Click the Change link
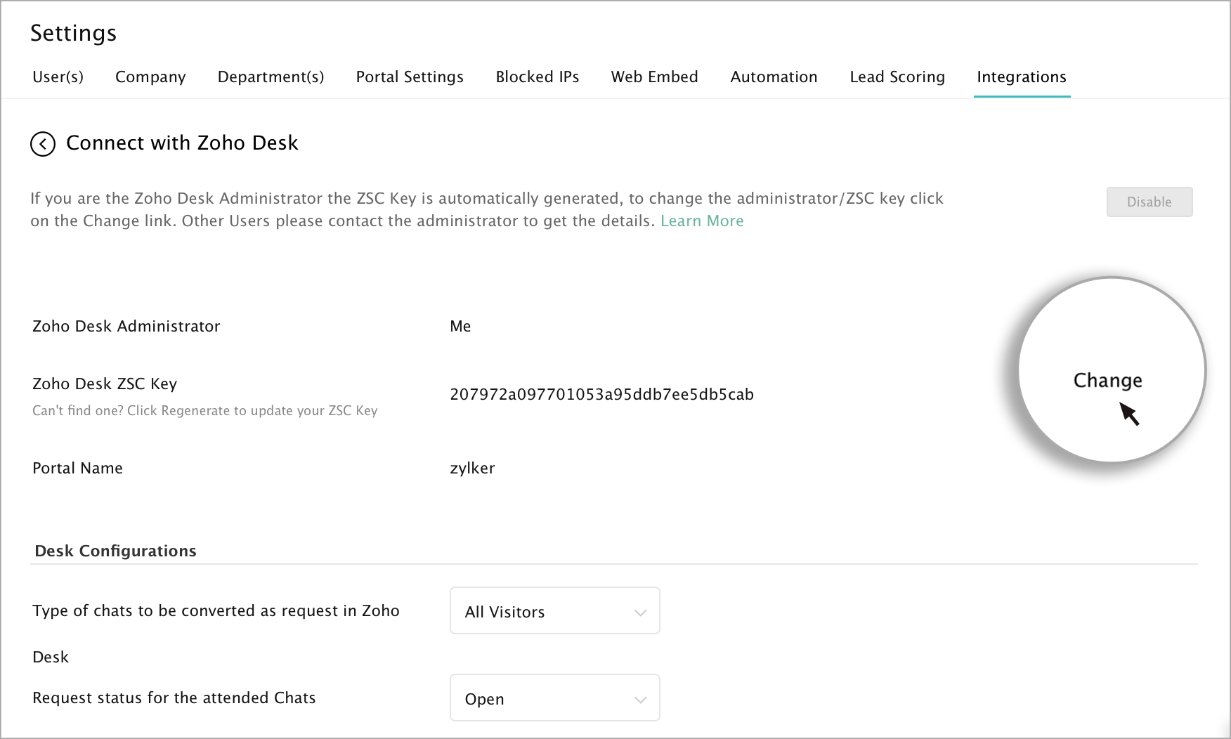This screenshot has height=739, width=1231. (1107, 380)
